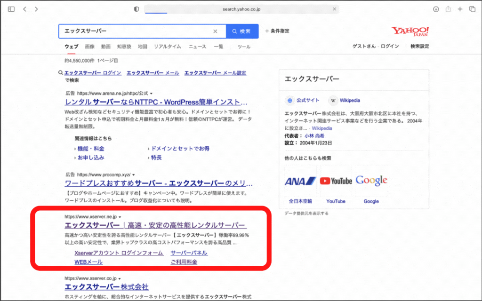The height and width of the screenshot is (301, 482).
Task: Open the Wikipedia link beside W icon
Action: 350,101
